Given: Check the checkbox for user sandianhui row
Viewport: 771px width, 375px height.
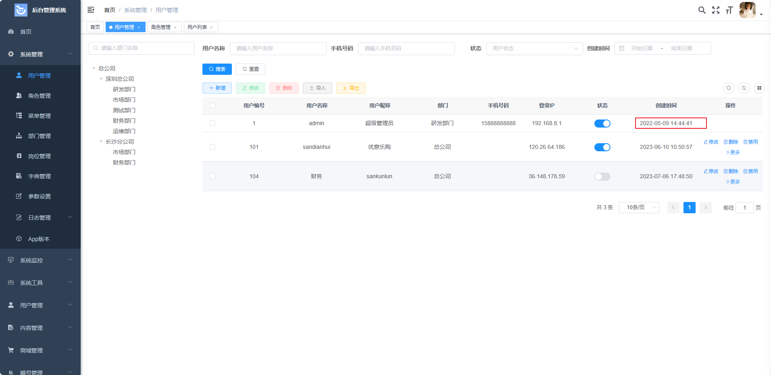Looking at the screenshot, I should 213,147.
